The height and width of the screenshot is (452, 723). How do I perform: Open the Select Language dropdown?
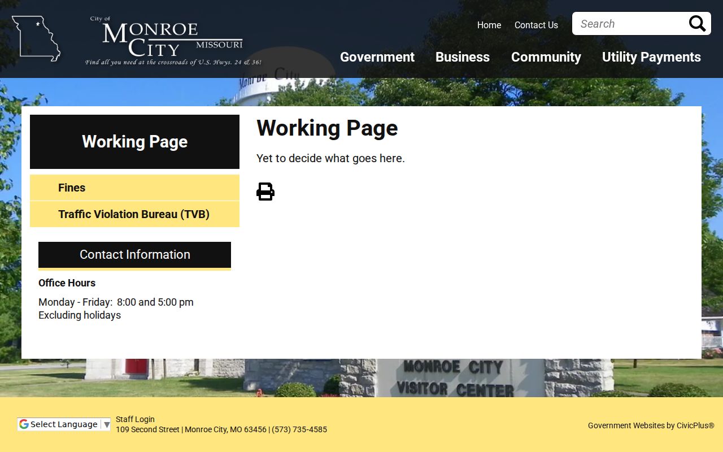(x=64, y=424)
